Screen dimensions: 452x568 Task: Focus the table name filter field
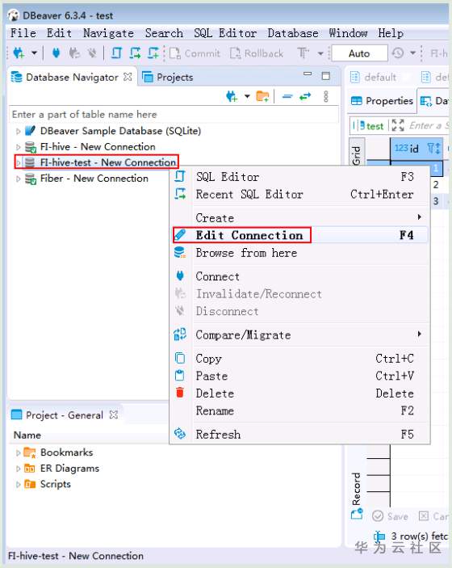pyautogui.click(x=174, y=115)
